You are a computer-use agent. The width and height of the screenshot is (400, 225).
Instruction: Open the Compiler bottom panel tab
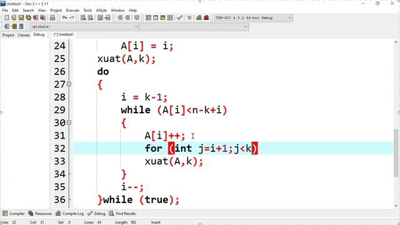pos(14,214)
